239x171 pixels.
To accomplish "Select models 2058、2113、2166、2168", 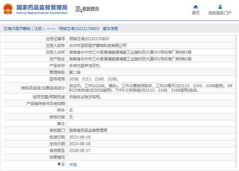I will click(94, 79).
